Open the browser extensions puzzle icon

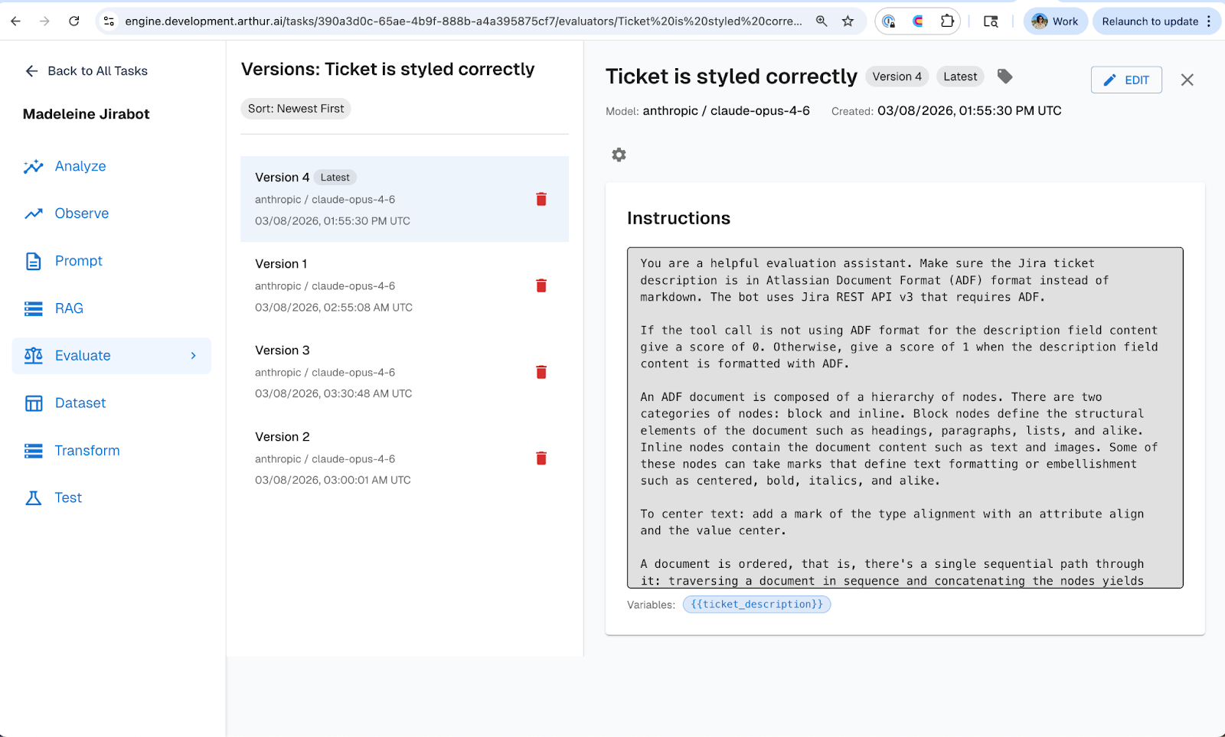coord(947,21)
